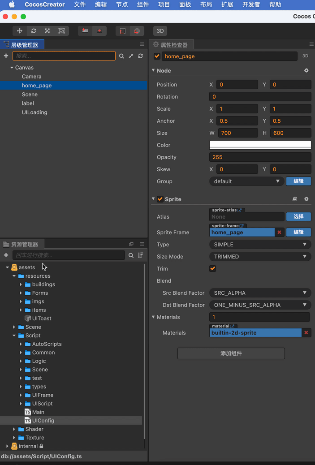
Task: Click the create node plus in hierarchy panel
Action: click(x=6, y=56)
